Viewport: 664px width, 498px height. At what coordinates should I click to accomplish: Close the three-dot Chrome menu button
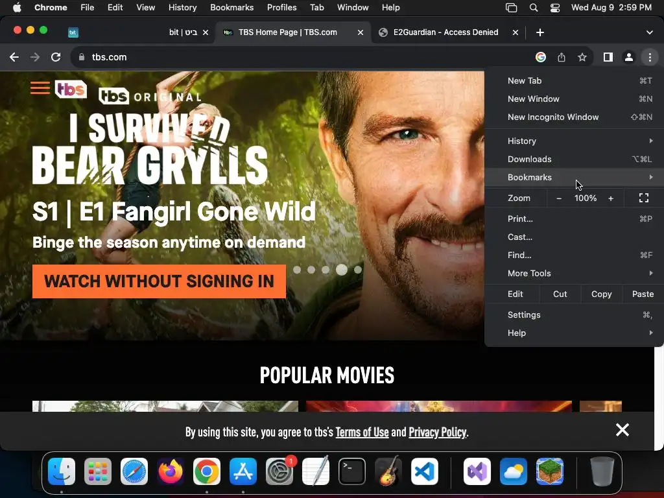[650, 57]
